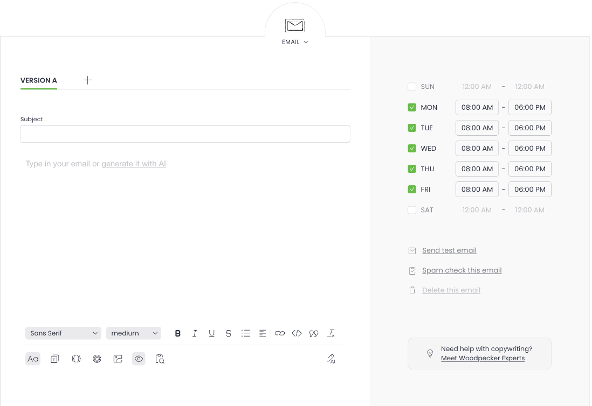
Task: Disable sending on Monday
Action: point(412,107)
